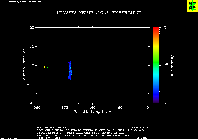This screenshot has height=140, width=198.
Task: Click the blue scan strip near longitude 250
Action: pos(70,71)
